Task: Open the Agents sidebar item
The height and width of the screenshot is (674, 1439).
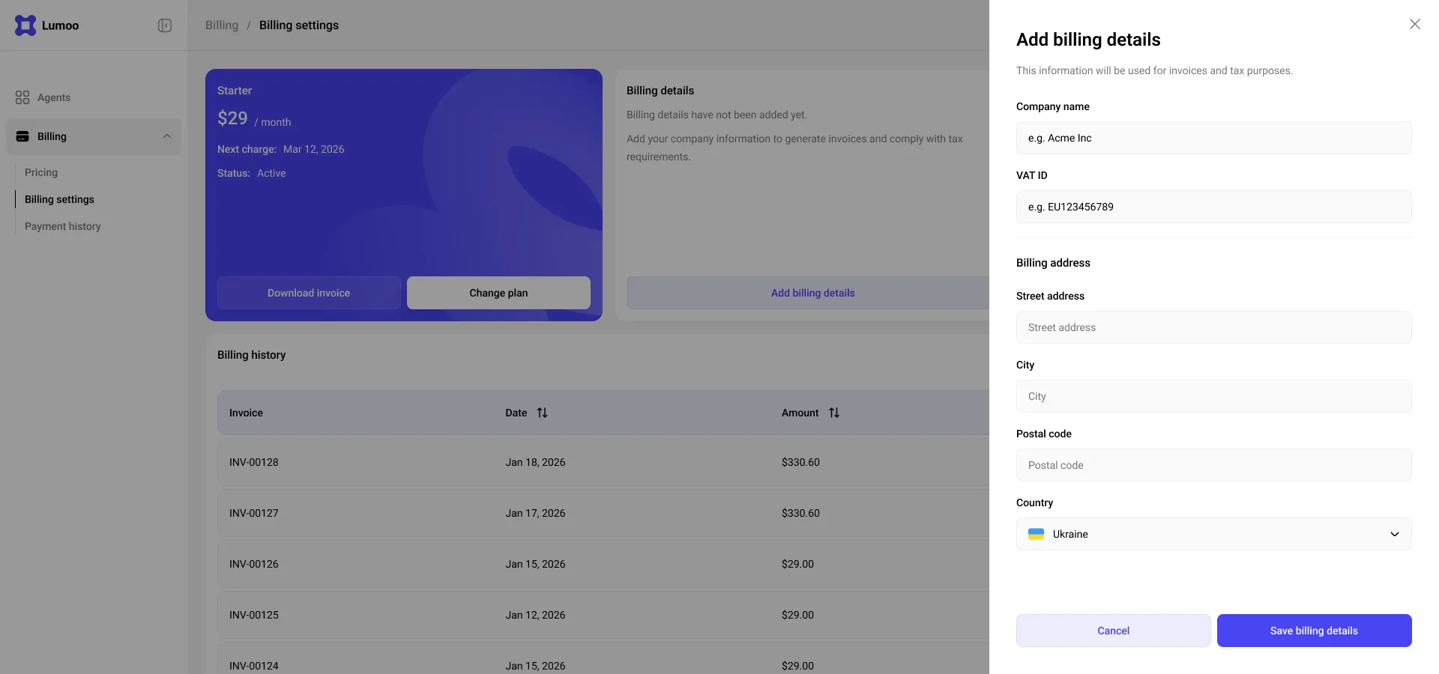Action: (x=94, y=97)
